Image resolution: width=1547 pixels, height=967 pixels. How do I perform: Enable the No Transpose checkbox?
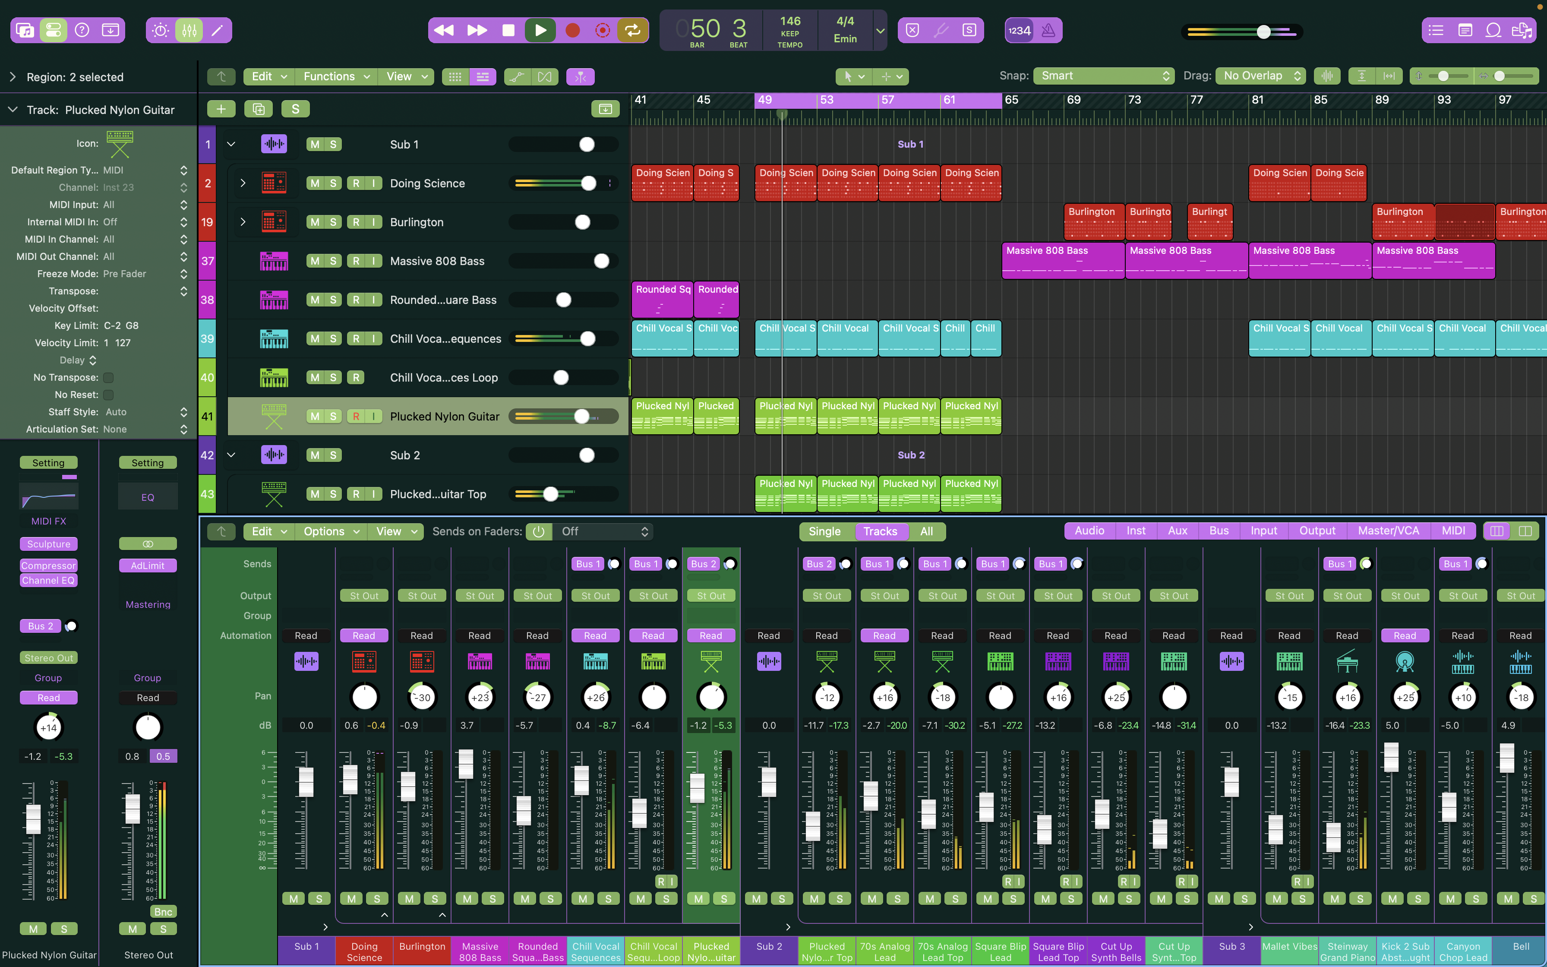point(109,377)
